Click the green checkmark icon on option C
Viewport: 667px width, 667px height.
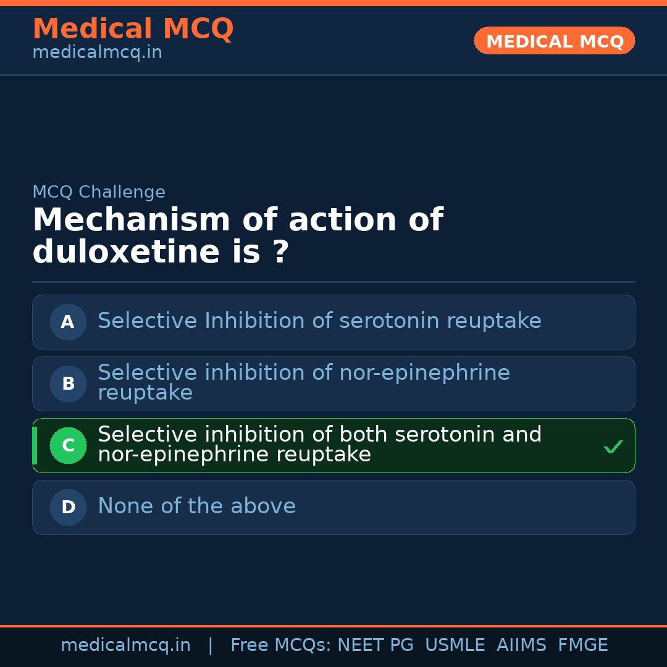pos(613,447)
